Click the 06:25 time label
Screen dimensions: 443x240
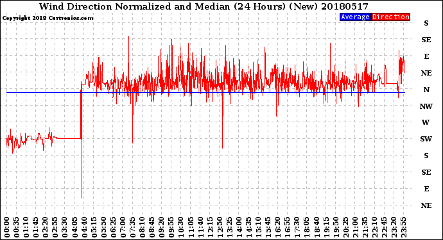(x=113, y=227)
